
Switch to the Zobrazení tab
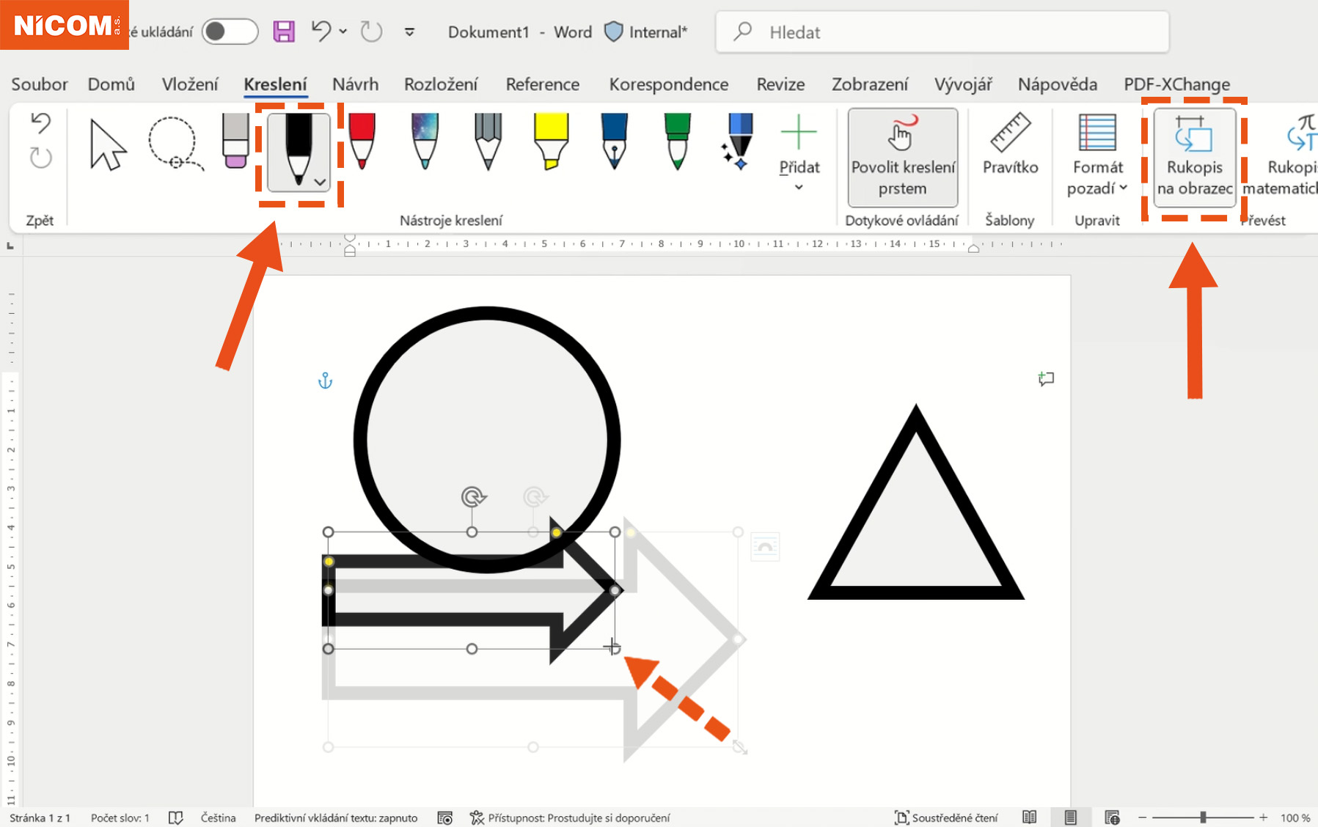coord(869,84)
